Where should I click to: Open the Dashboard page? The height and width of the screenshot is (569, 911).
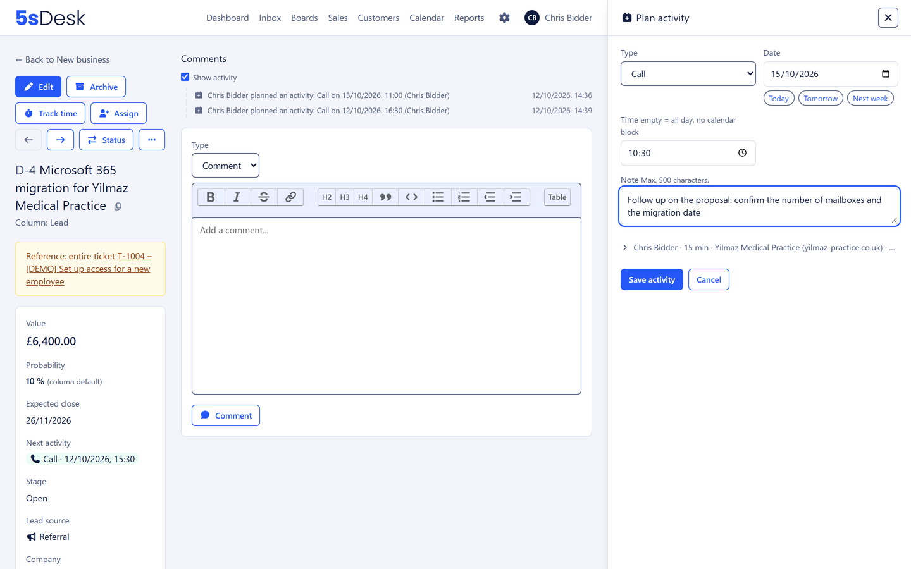click(x=227, y=18)
